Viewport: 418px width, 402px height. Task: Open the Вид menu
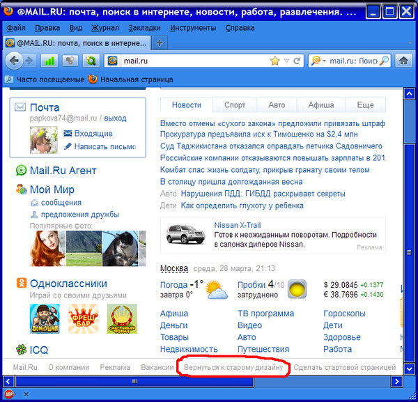click(76, 28)
